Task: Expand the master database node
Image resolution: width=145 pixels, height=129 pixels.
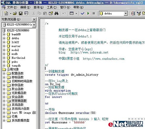Action: 4,46
